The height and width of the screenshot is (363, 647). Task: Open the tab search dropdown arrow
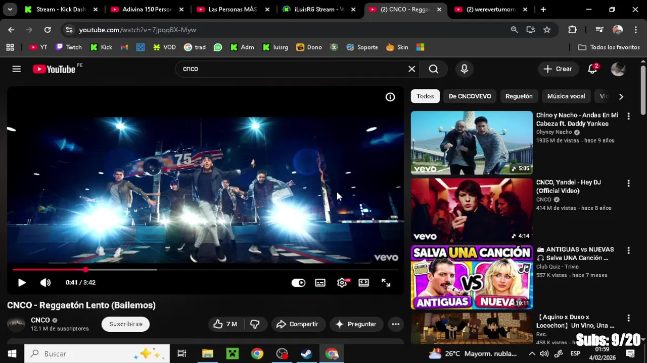coord(10,9)
